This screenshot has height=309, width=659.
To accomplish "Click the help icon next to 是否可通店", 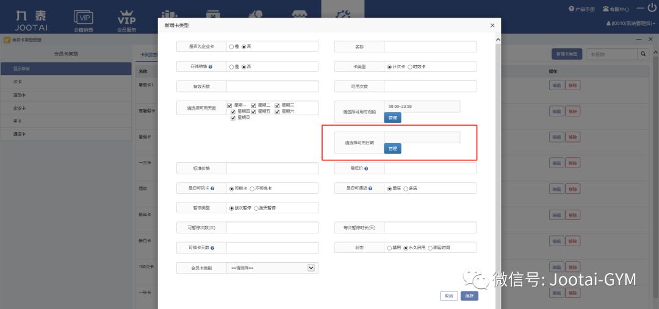I will 371,188.
